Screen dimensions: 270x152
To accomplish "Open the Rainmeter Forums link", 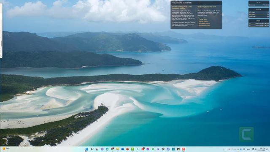I will (x=204, y=26).
